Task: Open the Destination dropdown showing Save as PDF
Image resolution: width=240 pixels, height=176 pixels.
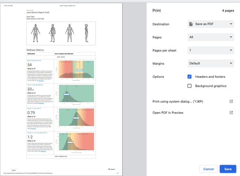Action: [211, 24]
